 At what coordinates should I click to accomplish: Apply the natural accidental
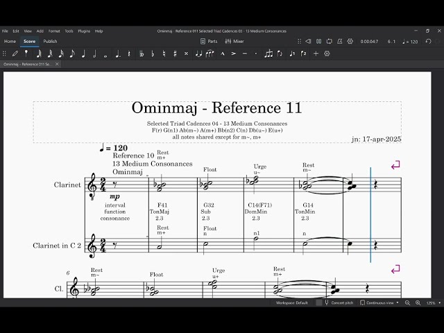164,53
